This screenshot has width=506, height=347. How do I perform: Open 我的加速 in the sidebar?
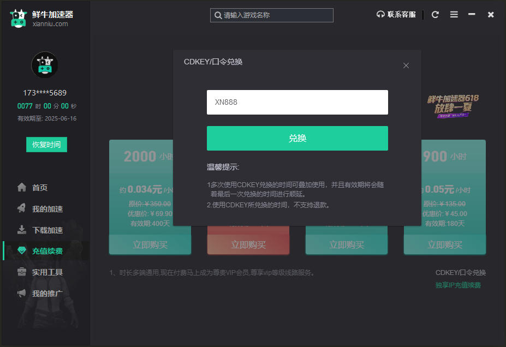47,209
